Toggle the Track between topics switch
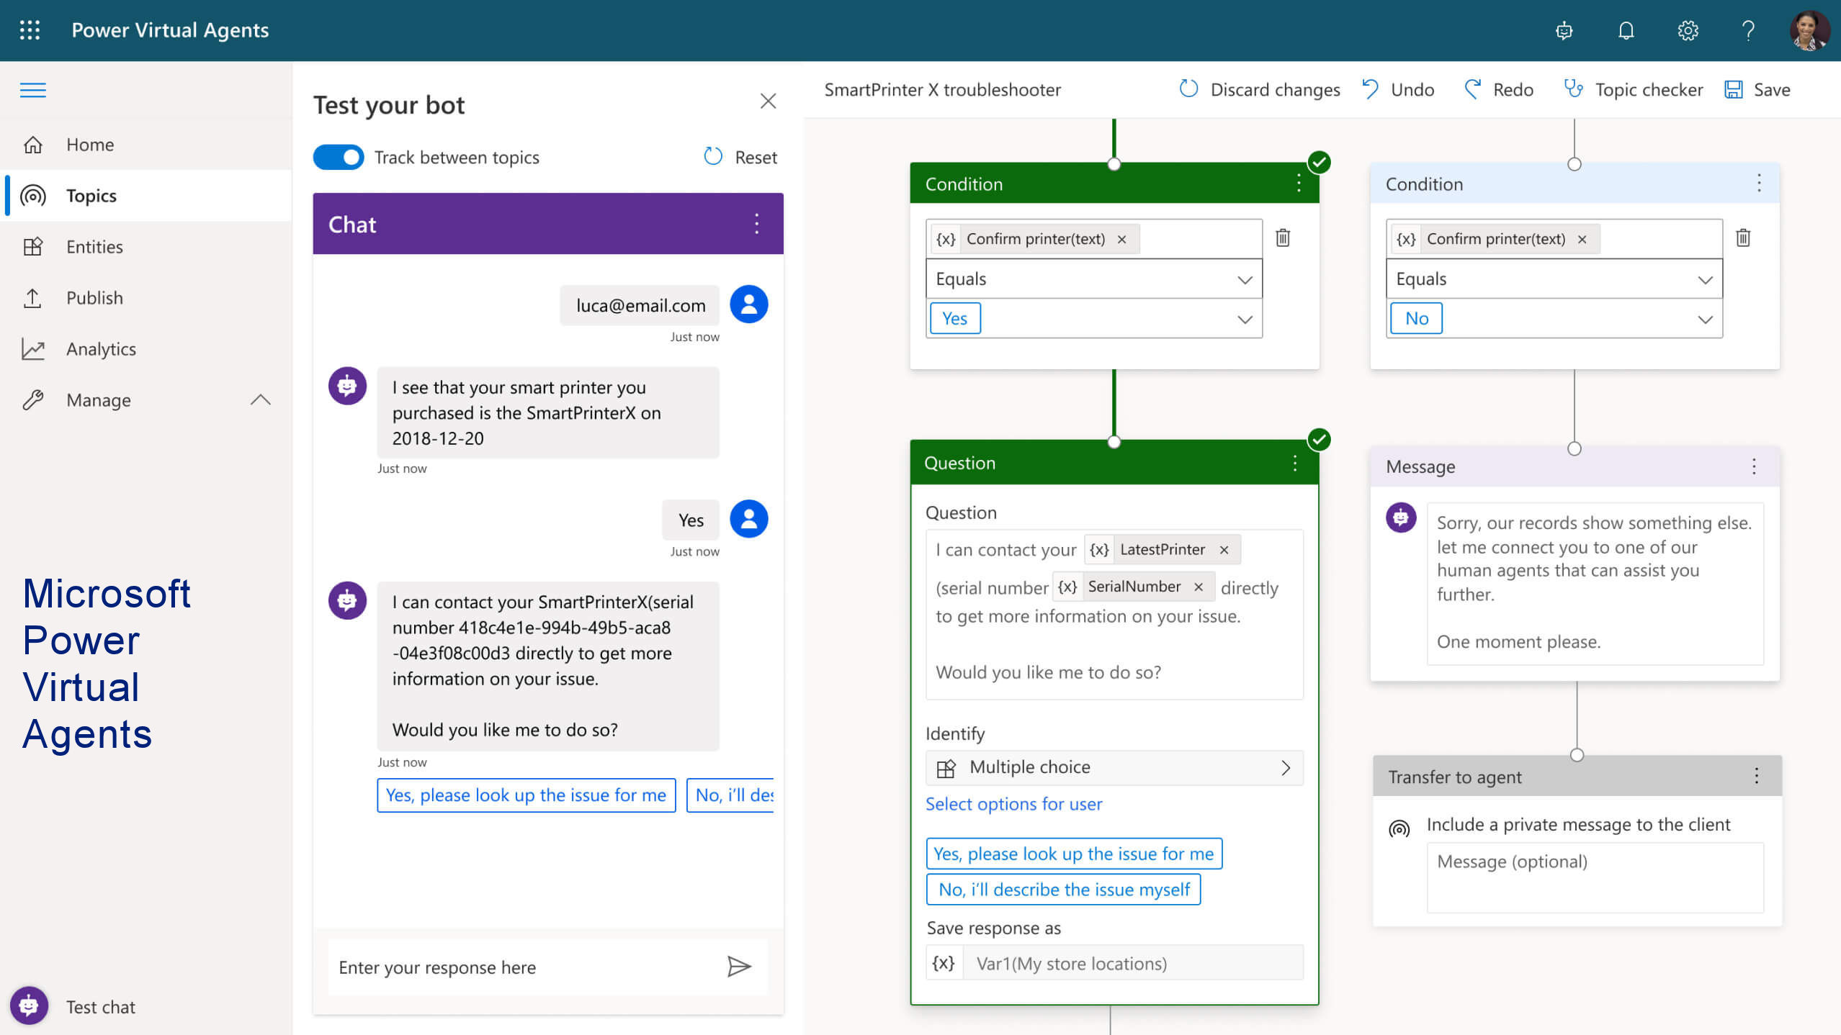The width and height of the screenshot is (1841, 1035). (x=339, y=157)
